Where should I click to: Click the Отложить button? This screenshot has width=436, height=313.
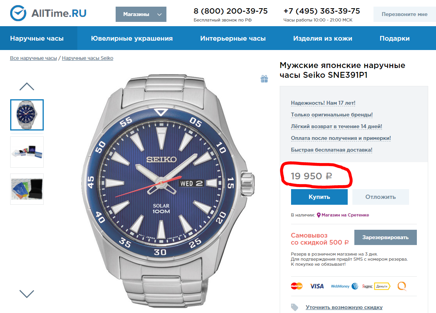tap(381, 197)
